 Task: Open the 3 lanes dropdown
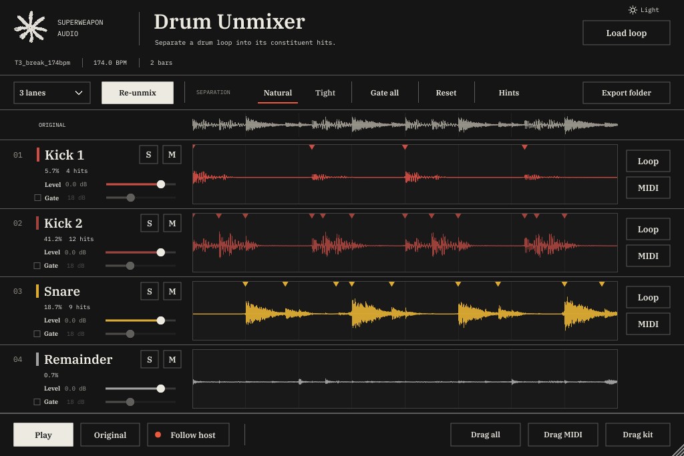(52, 93)
